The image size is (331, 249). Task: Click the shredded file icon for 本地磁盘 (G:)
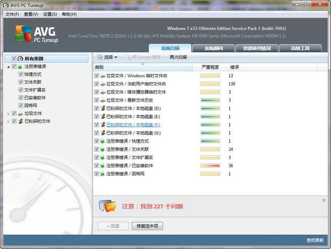pos(103,133)
